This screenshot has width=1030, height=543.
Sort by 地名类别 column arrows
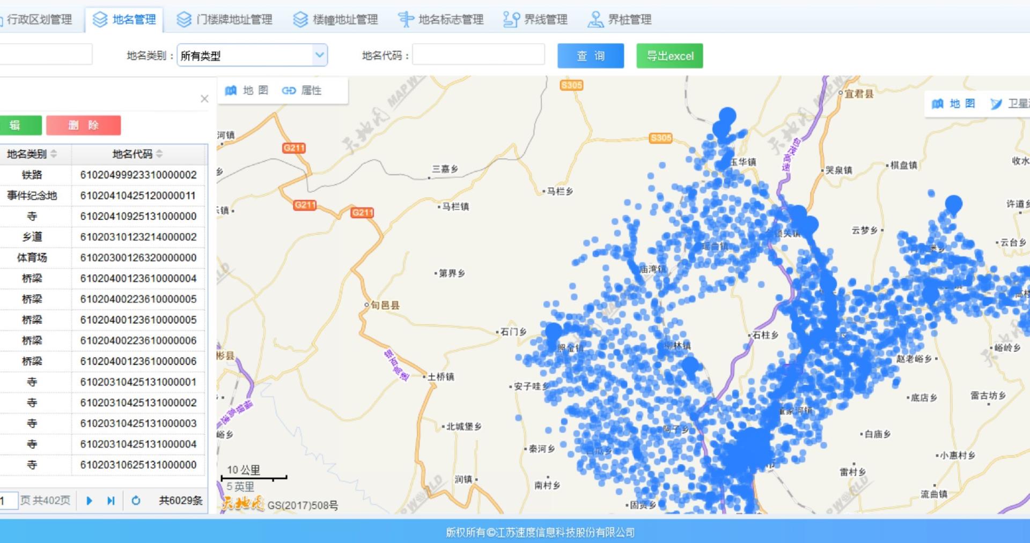(54, 154)
